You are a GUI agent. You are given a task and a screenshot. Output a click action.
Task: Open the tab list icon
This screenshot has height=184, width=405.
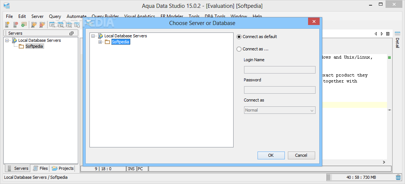[x=388, y=34]
